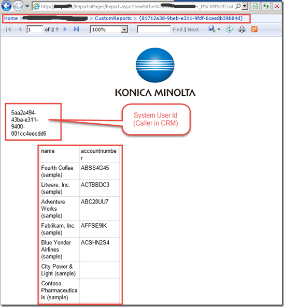The height and width of the screenshot is (307, 284).
Task: Select the Blue Yonder Airlines (sample) cell
Action: pos(60,250)
